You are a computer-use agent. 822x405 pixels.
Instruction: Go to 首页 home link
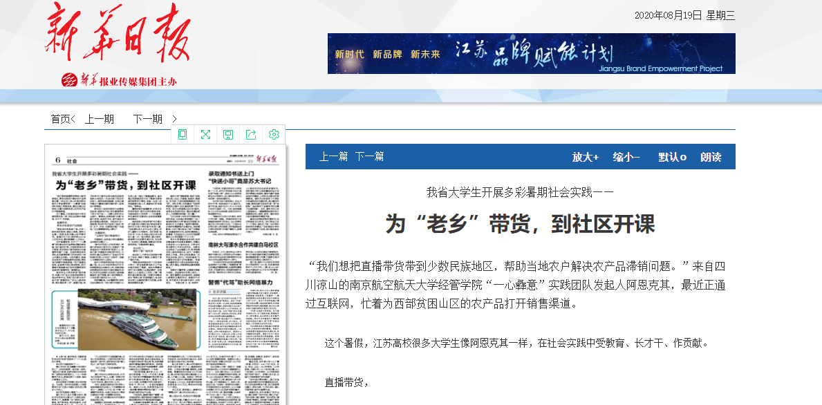point(61,119)
